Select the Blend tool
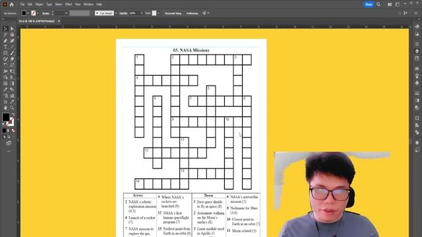The width and height of the screenshot is (422, 237). [12, 90]
